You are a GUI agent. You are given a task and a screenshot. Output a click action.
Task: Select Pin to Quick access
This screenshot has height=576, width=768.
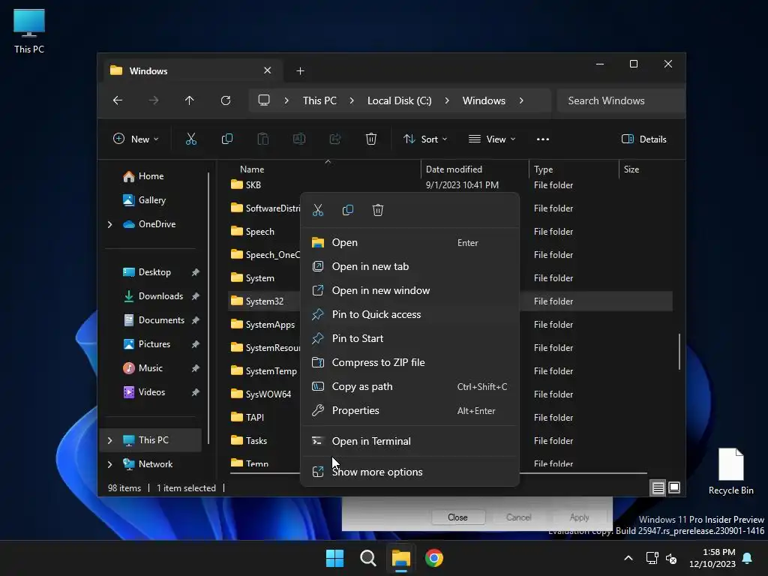[x=409, y=314]
